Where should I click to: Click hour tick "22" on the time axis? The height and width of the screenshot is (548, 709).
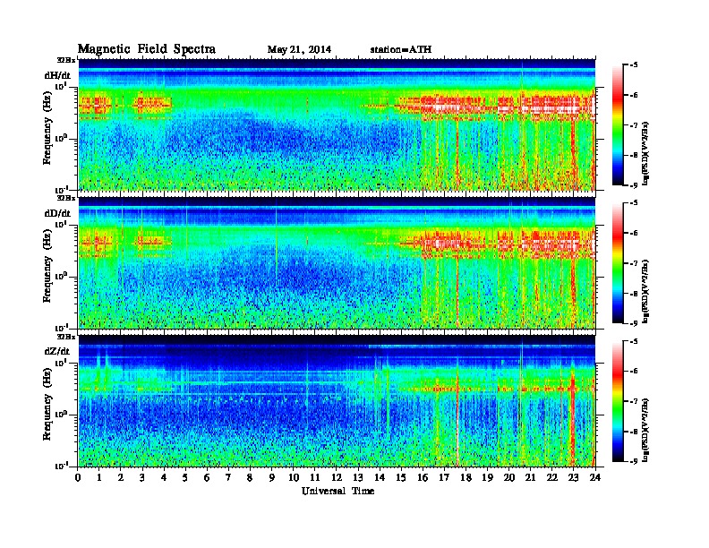pyautogui.click(x=552, y=477)
